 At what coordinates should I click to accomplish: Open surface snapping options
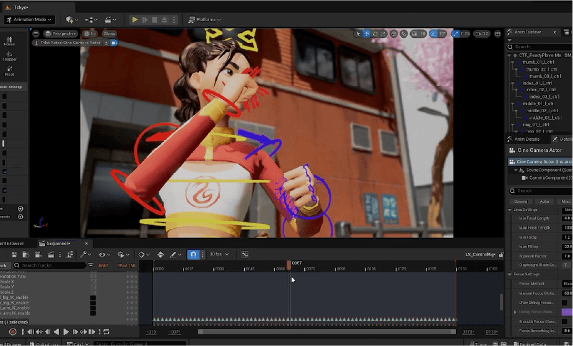click(403, 33)
